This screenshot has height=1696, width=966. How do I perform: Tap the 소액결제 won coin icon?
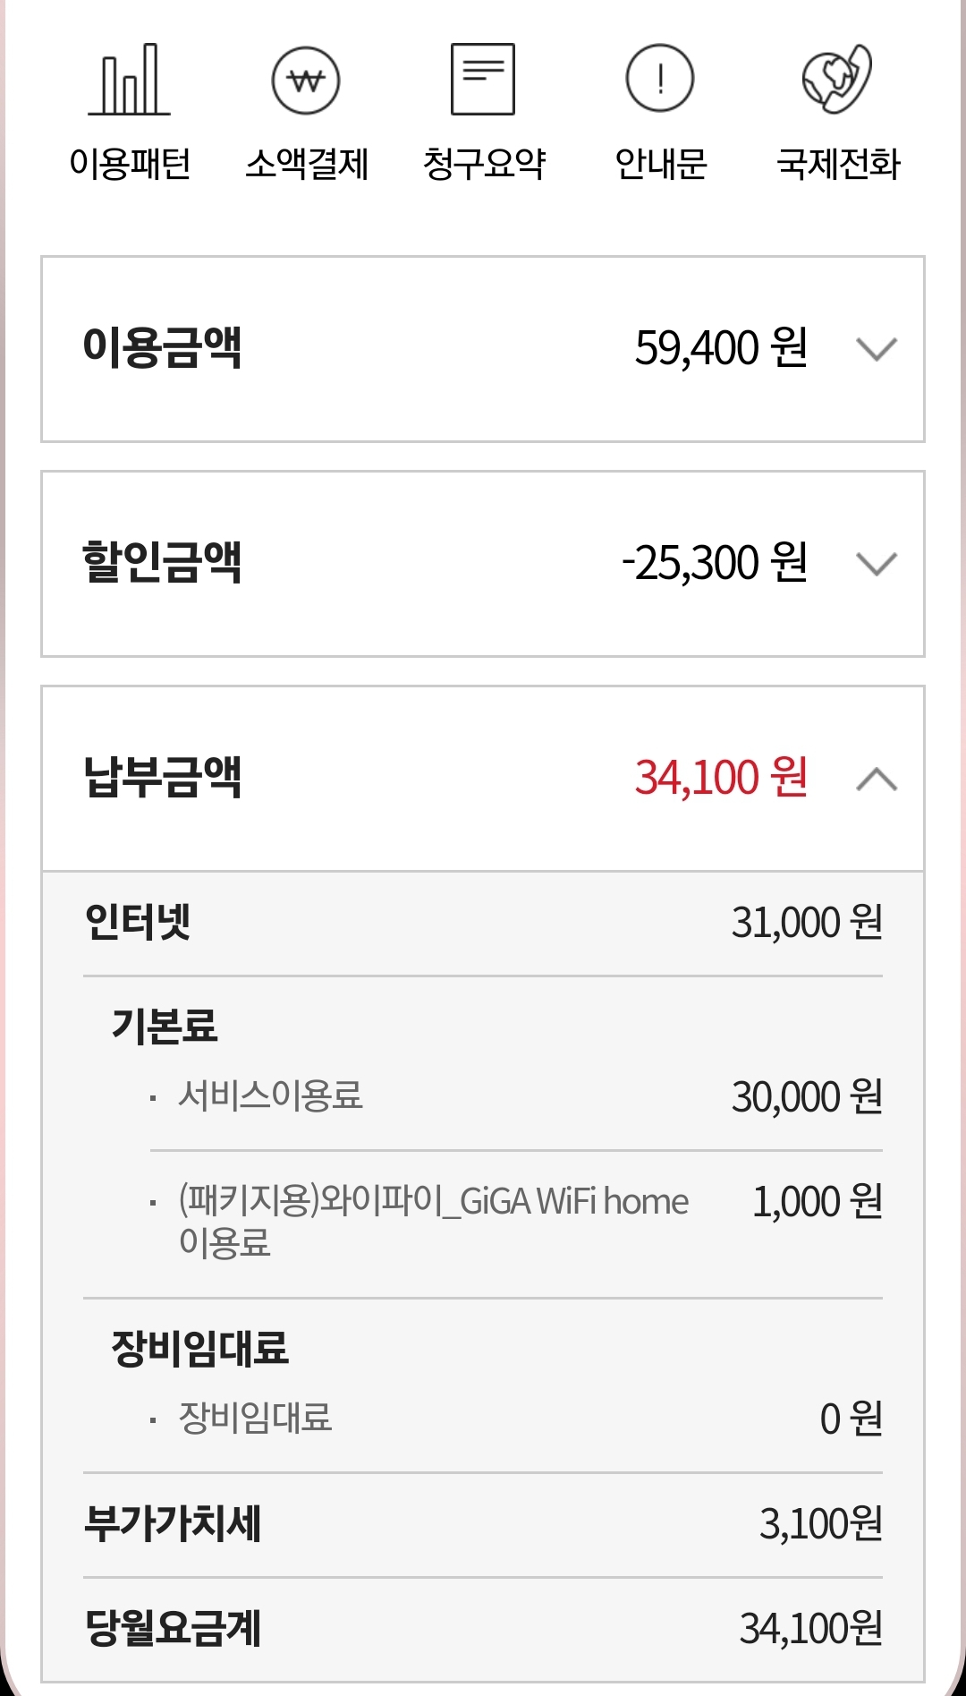306,81
